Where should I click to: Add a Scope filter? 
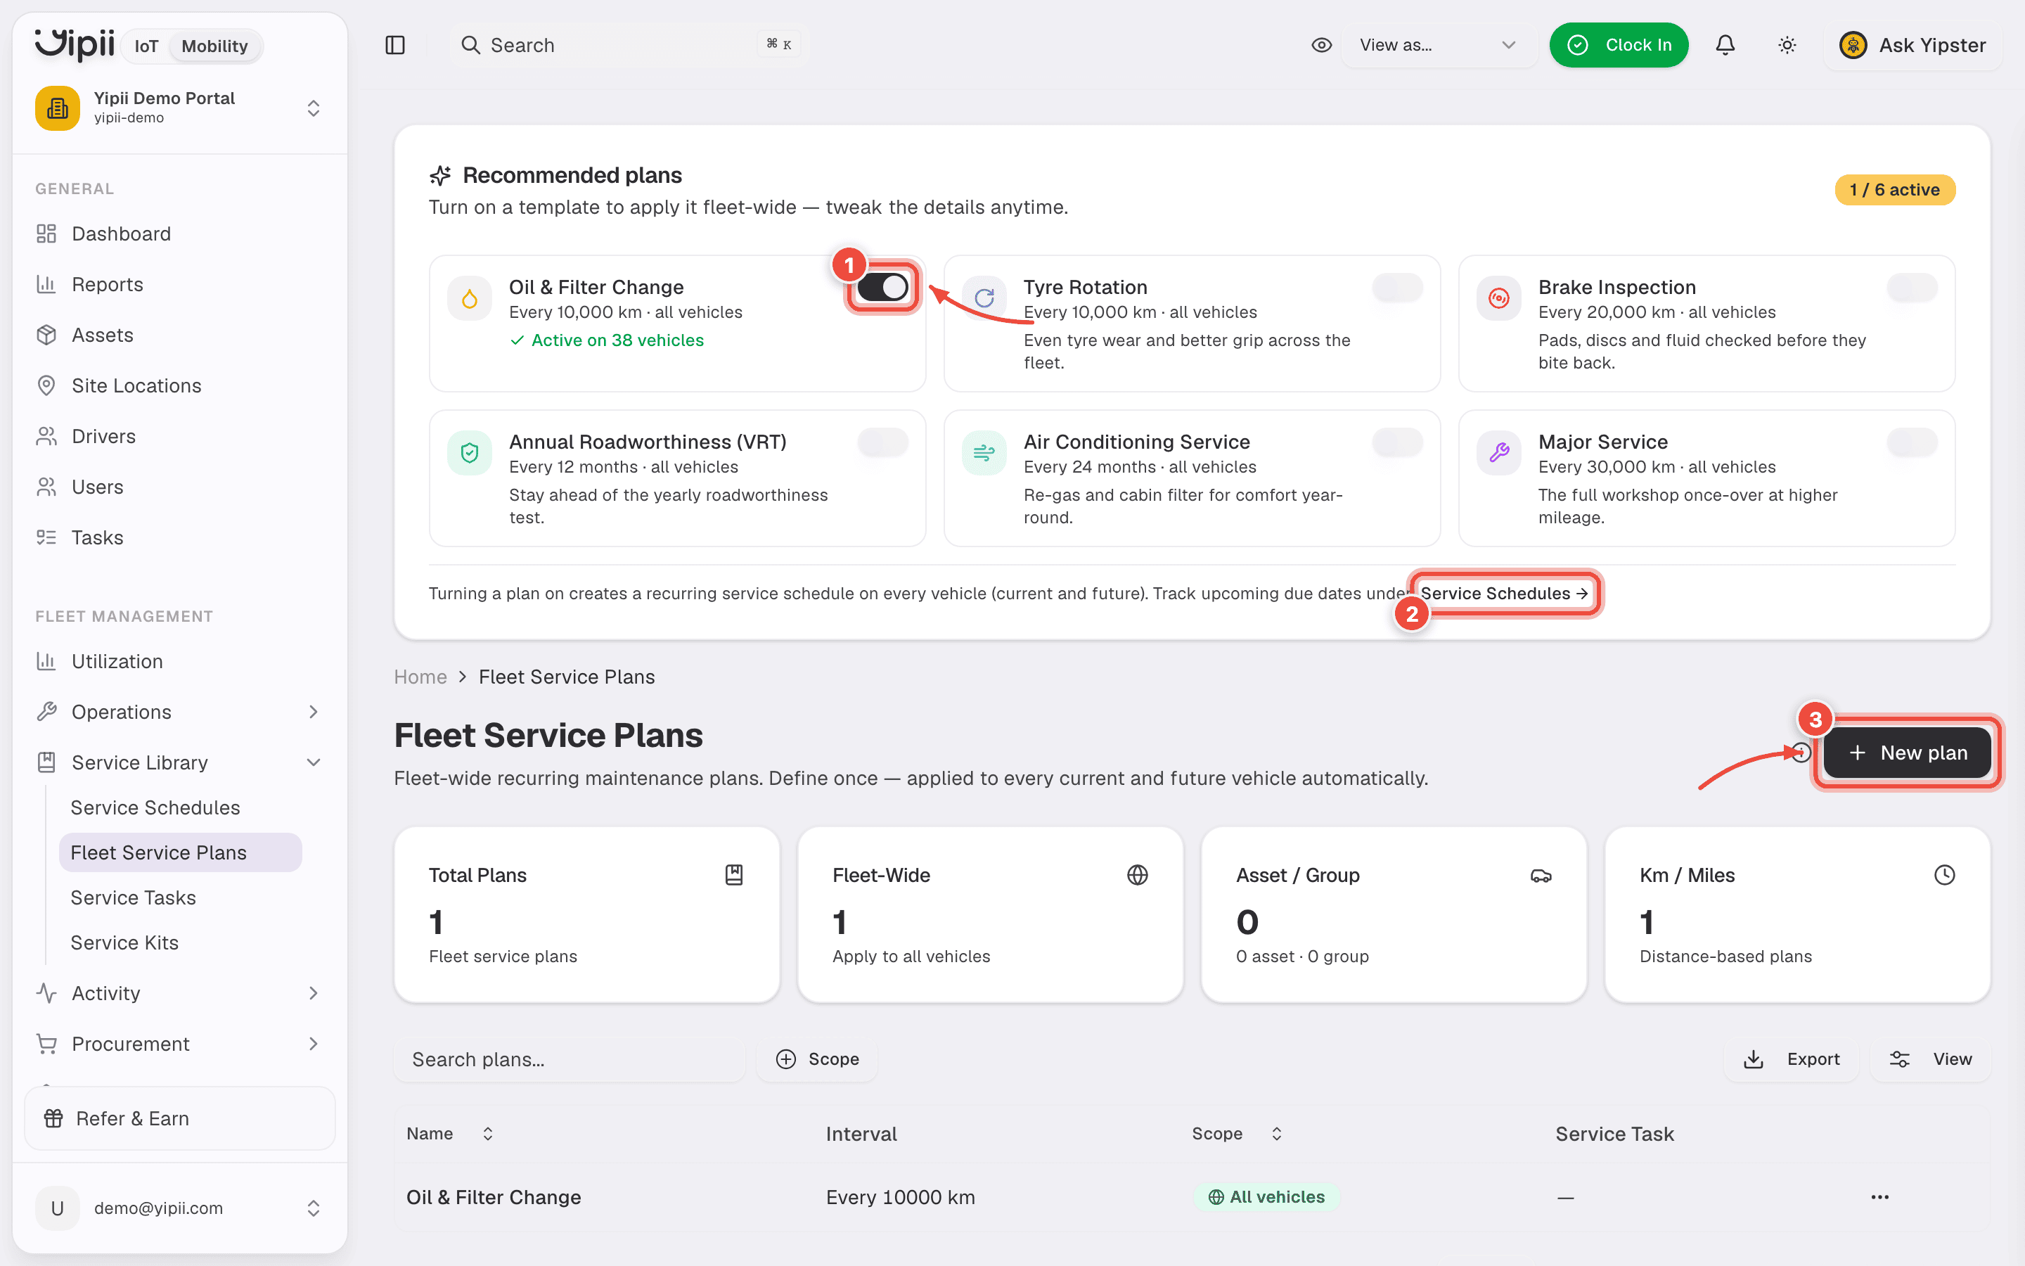point(817,1059)
